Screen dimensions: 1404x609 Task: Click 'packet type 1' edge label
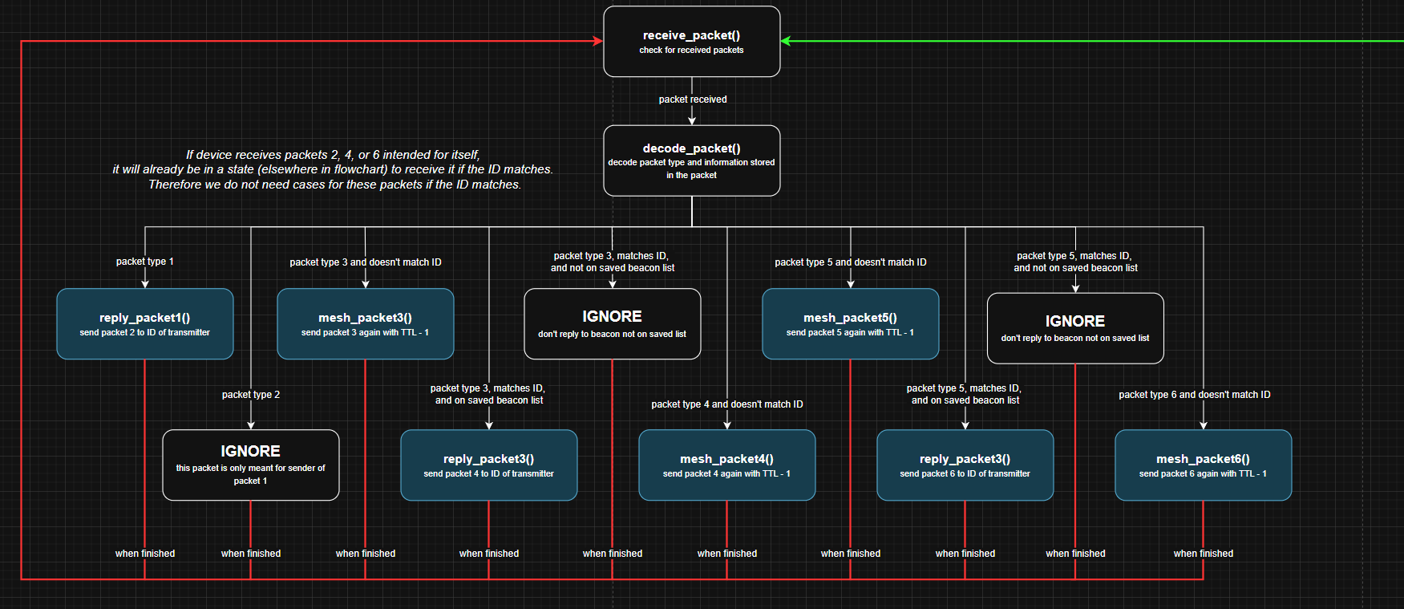click(144, 262)
